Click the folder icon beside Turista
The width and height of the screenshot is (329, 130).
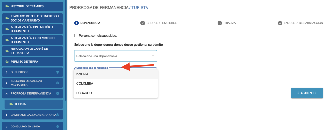coord(11,104)
